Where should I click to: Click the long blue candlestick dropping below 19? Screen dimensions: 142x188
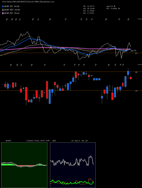(50, 97)
